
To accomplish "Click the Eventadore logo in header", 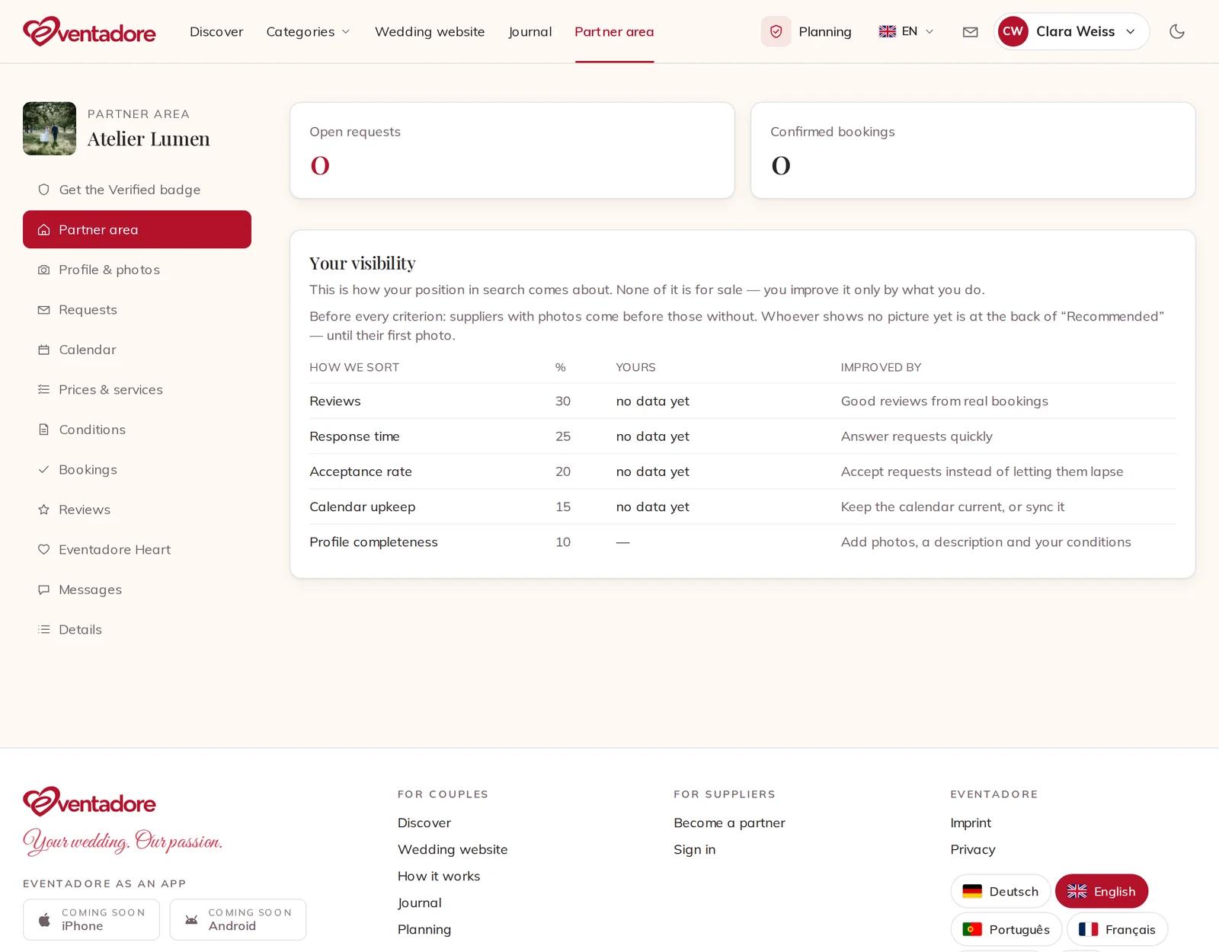I will click(89, 31).
